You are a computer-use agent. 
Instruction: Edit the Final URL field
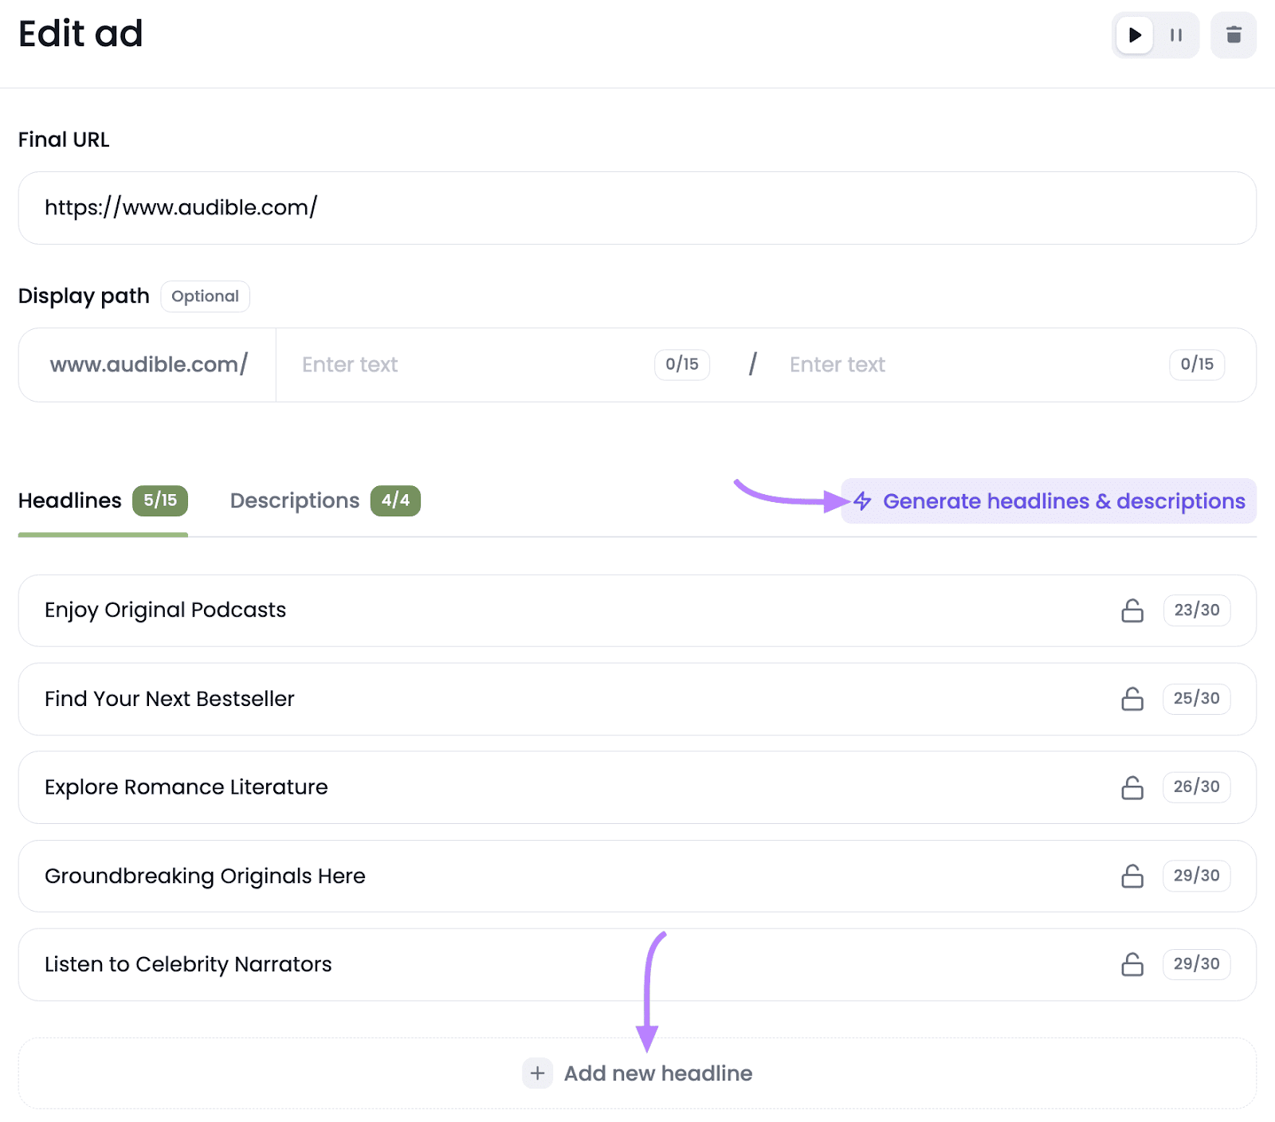point(637,208)
